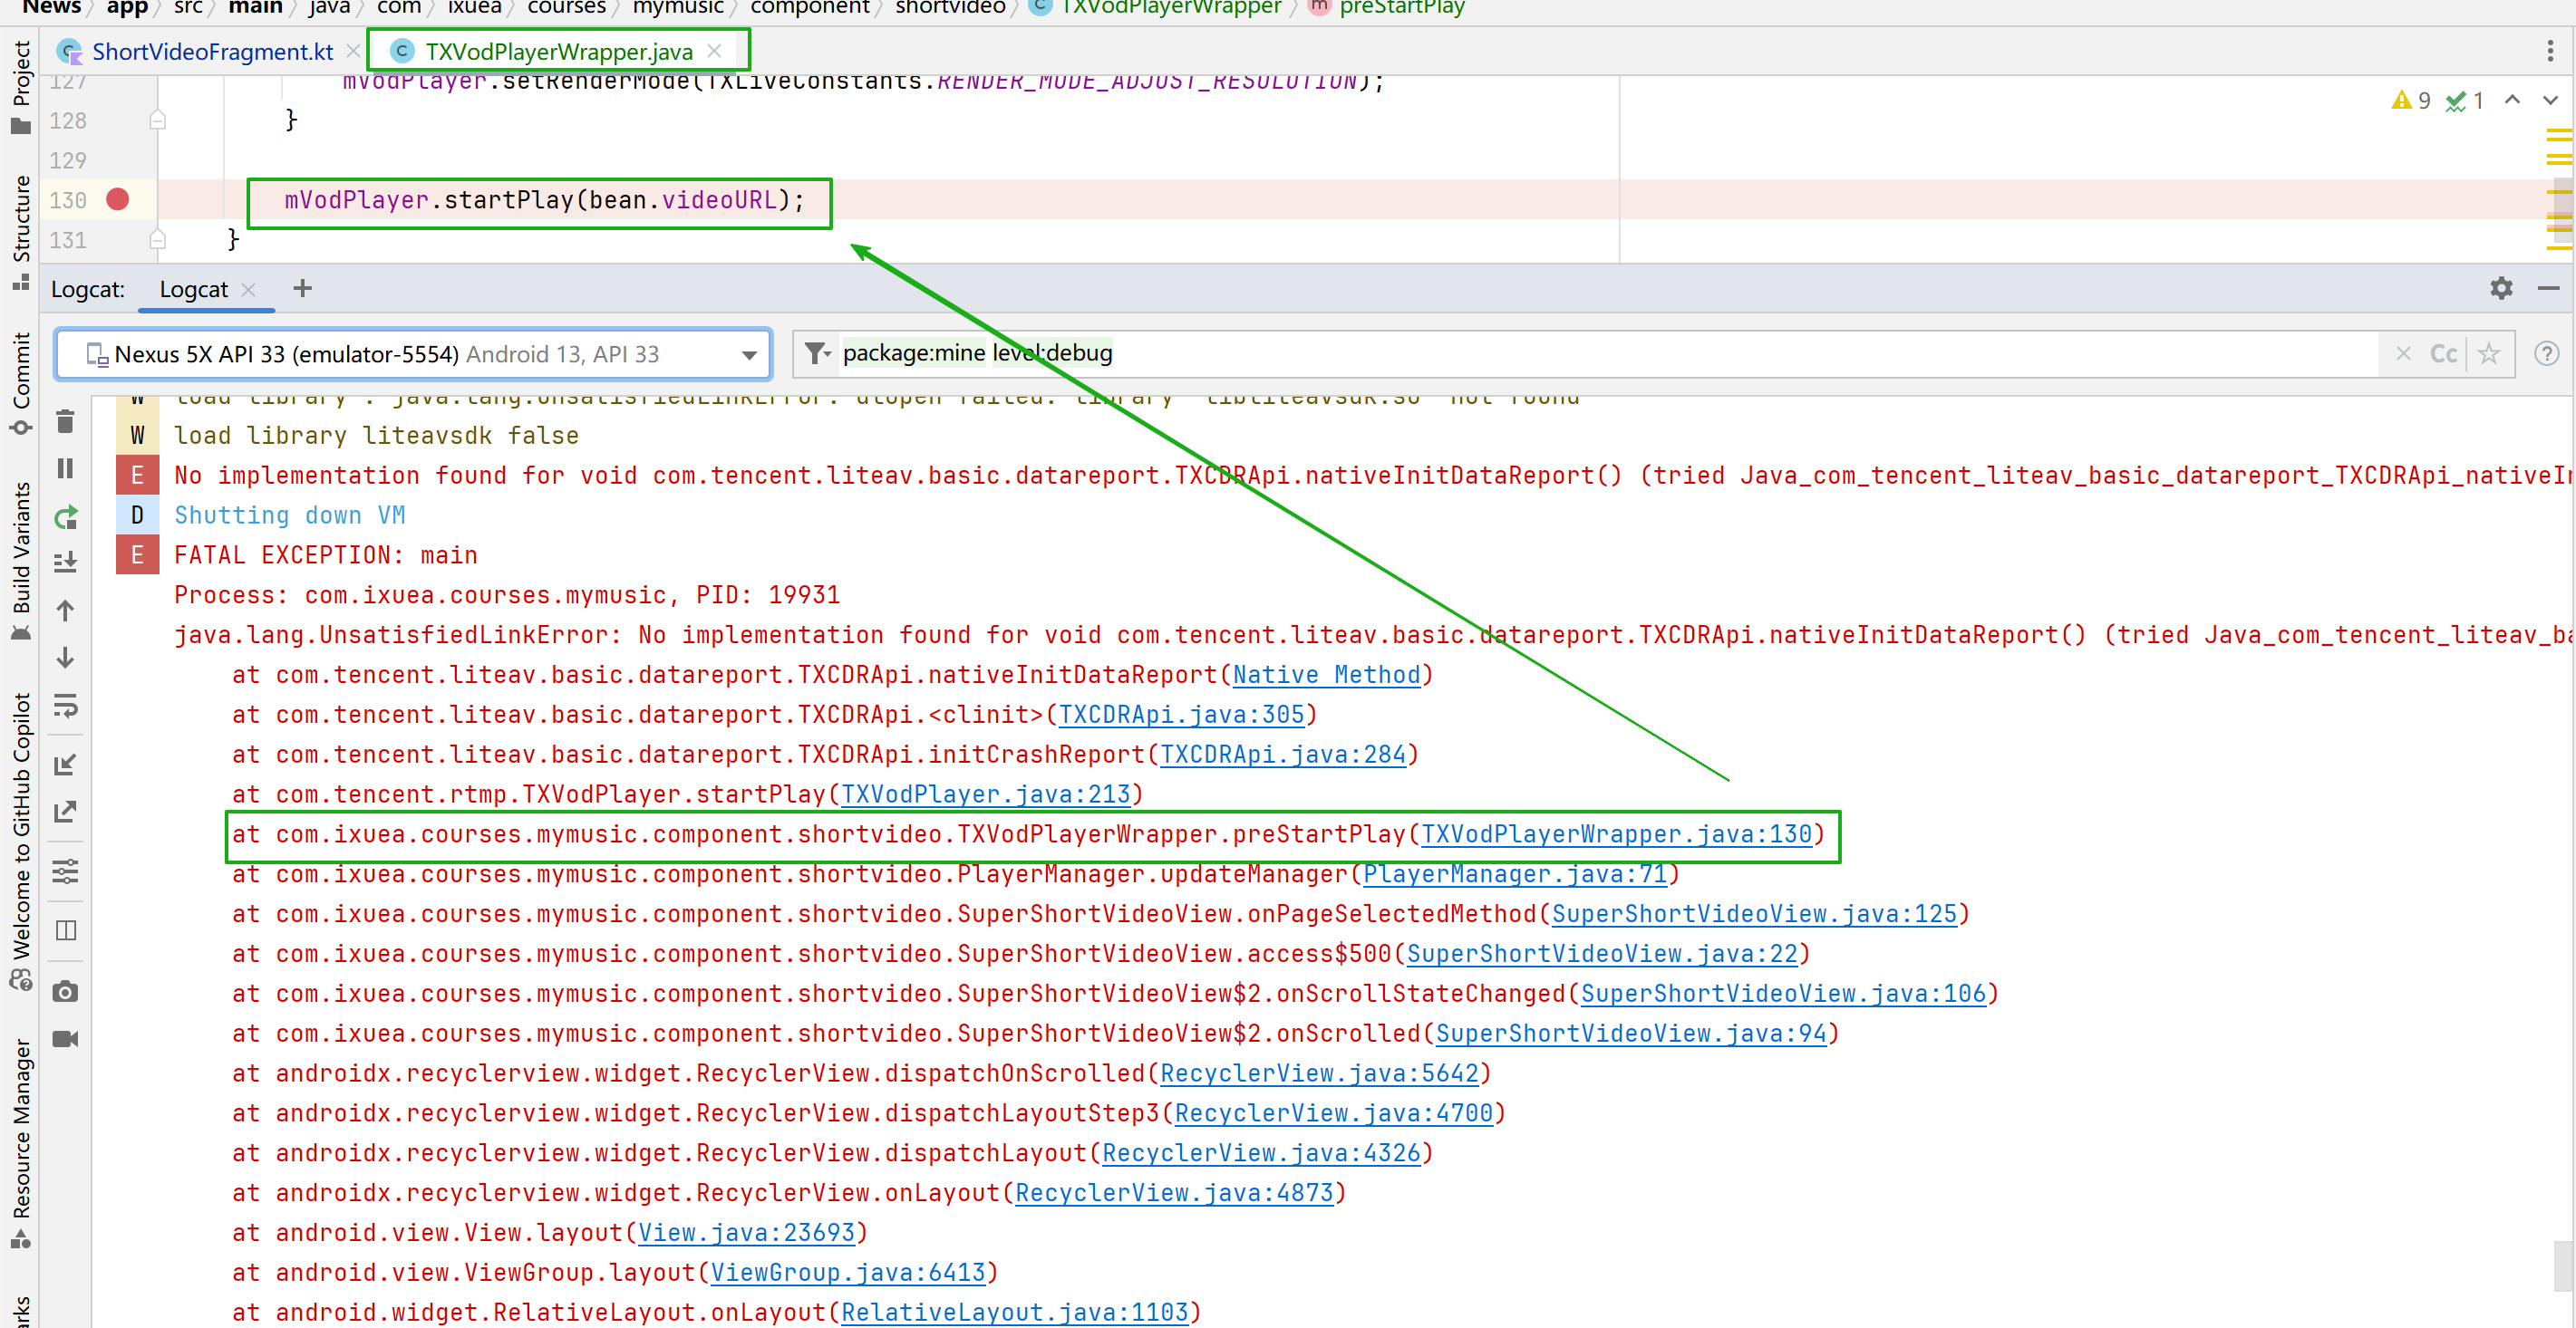2576x1328 pixels.
Task: Expand the filter history dropdown
Action: 818,353
